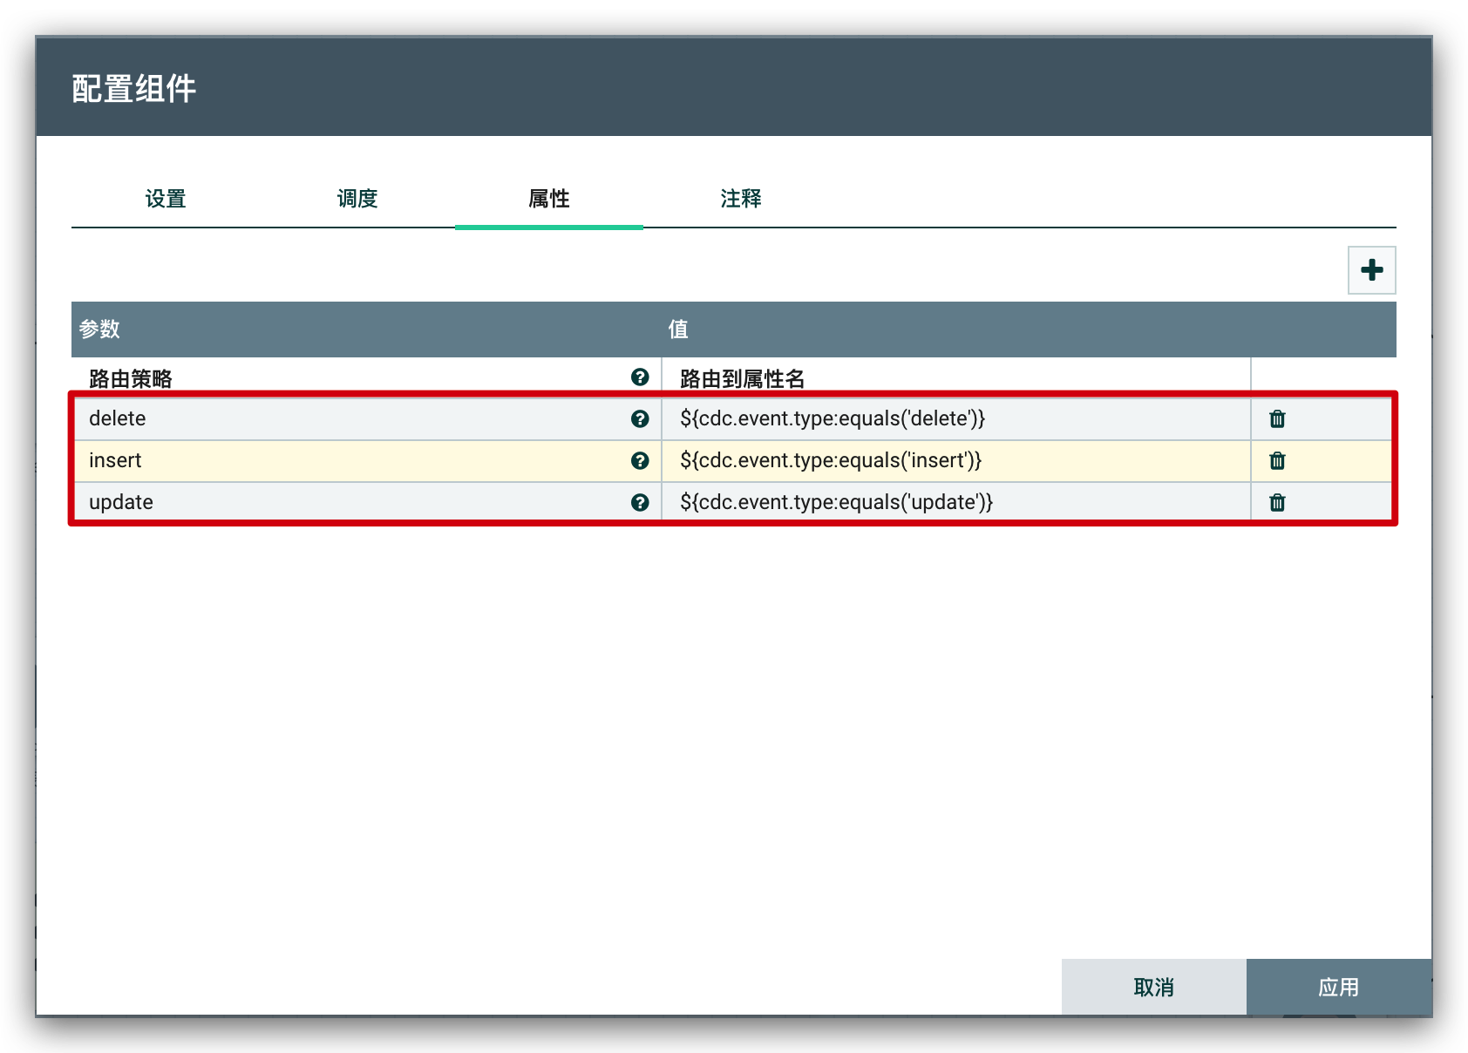This screenshot has height=1053, width=1468.
Task: Click the insert expression value cell
Action: (955, 461)
